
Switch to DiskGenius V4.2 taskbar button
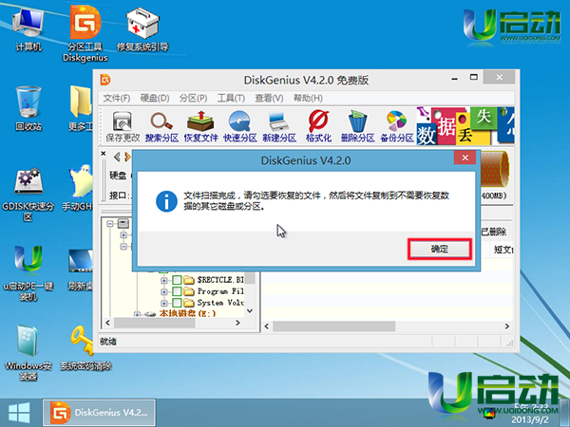coord(99,413)
